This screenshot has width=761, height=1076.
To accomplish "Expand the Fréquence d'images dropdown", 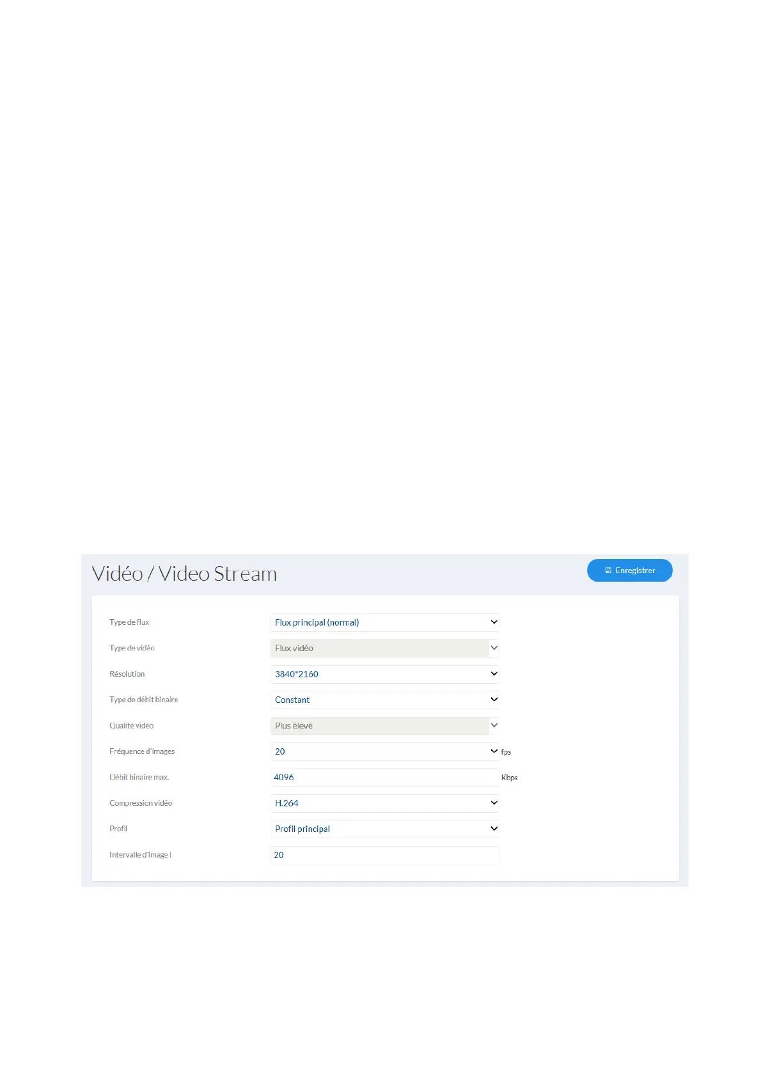I will [x=385, y=751].
